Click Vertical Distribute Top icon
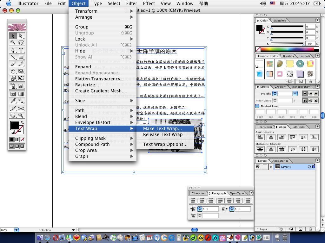The image size is (325, 243). 260,149
